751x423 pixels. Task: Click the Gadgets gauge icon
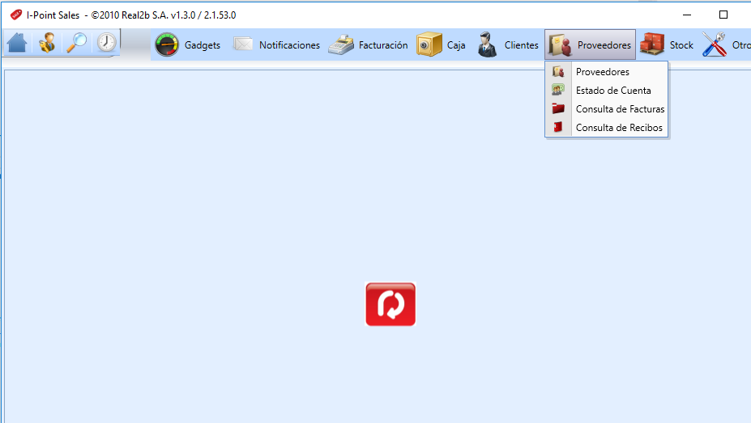(167, 45)
